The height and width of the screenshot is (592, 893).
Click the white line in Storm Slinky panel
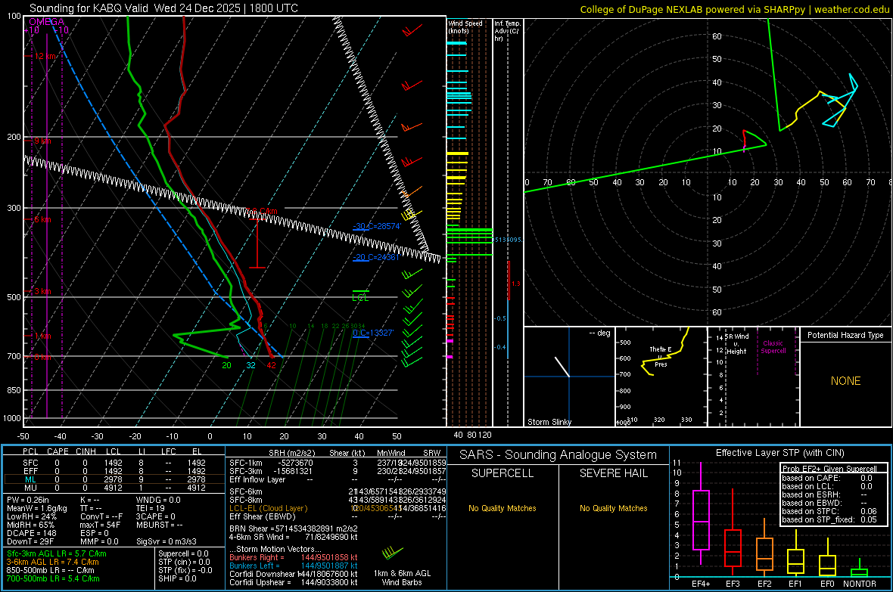[562, 367]
